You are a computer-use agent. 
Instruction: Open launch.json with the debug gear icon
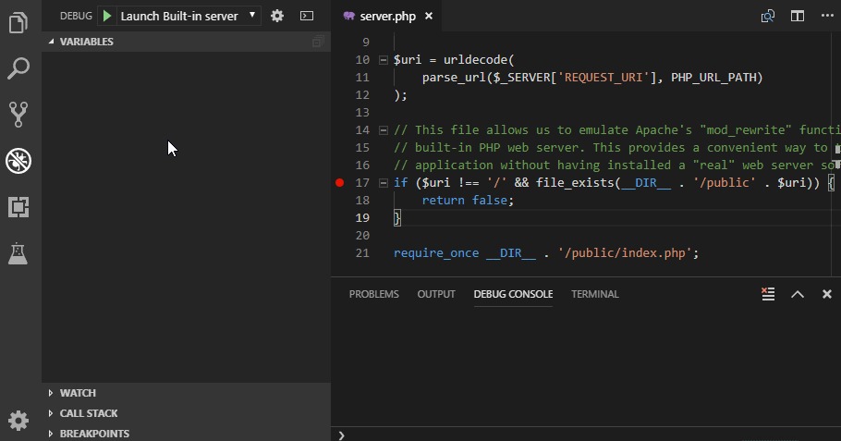276,16
